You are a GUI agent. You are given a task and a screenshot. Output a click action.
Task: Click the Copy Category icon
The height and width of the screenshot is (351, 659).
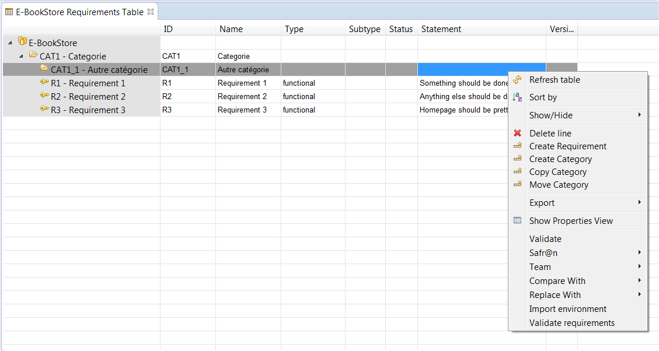(517, 171)
